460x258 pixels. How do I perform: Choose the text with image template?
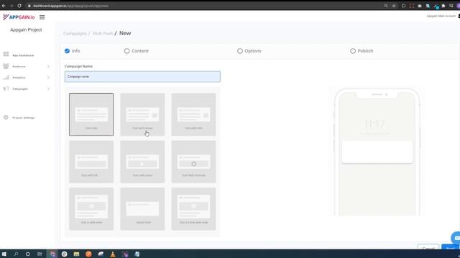pos(142,115)
